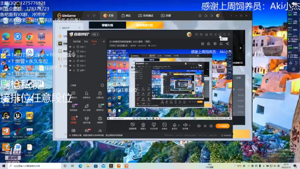
Task: Open the camera helper tool with NEW badge
Action: click(100, 107)
